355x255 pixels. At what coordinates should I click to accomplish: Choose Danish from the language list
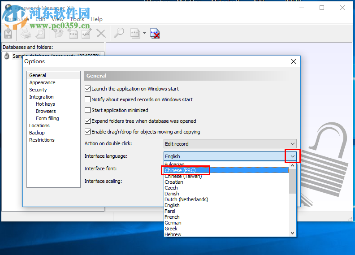(x=226, y=194)
